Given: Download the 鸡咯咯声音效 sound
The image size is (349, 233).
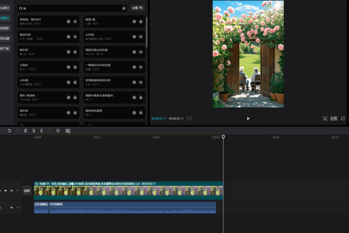Looking at the screenshot, I should tap(141, 113).
